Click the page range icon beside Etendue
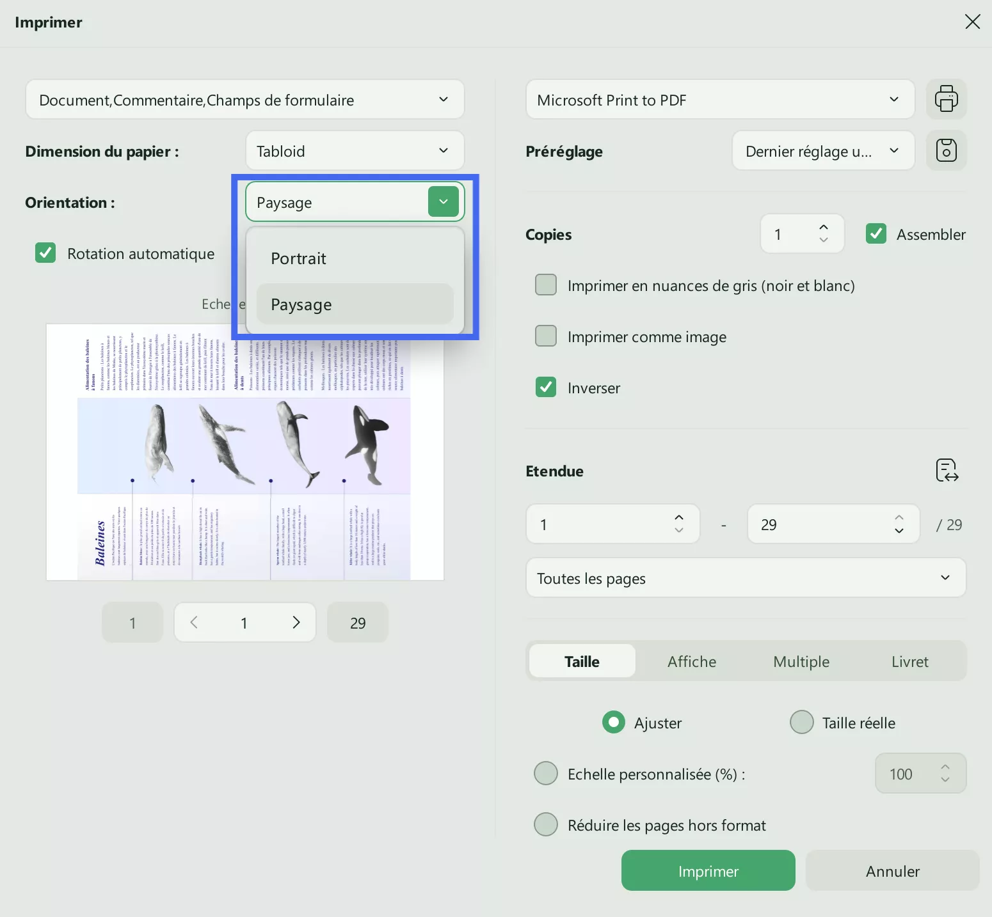This screenshot has width=992, height=917. pyautogui.click(x=946, y=470)
